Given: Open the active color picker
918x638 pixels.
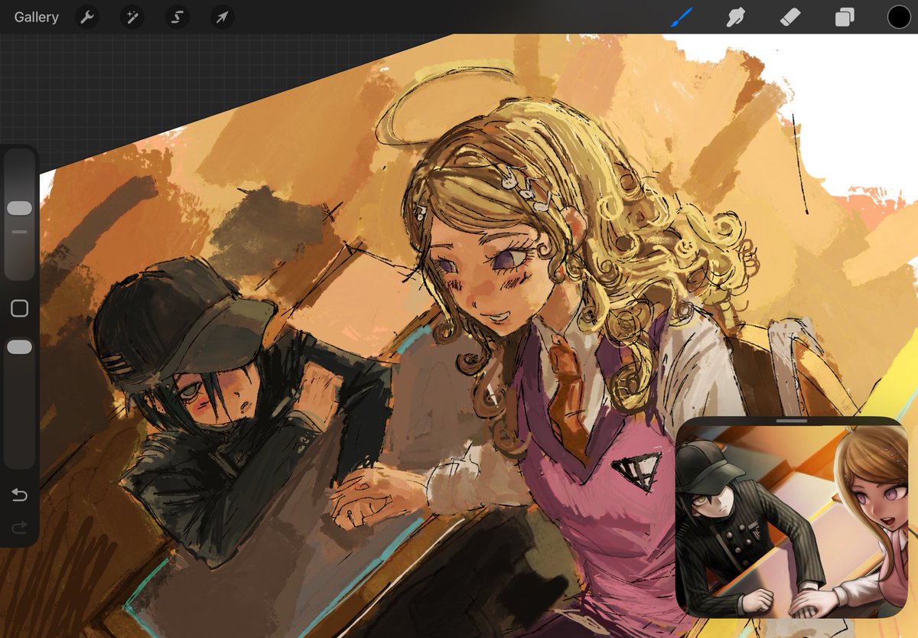Looking at the screenshot, I should 899,17.
